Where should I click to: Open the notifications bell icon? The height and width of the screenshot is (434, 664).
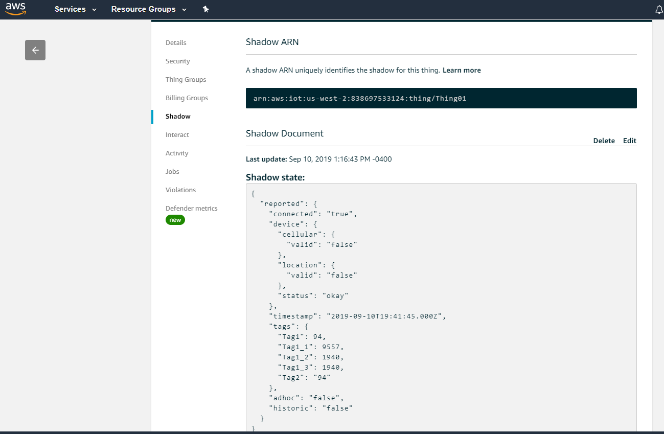pyautogui.click(x=659, y=10)
